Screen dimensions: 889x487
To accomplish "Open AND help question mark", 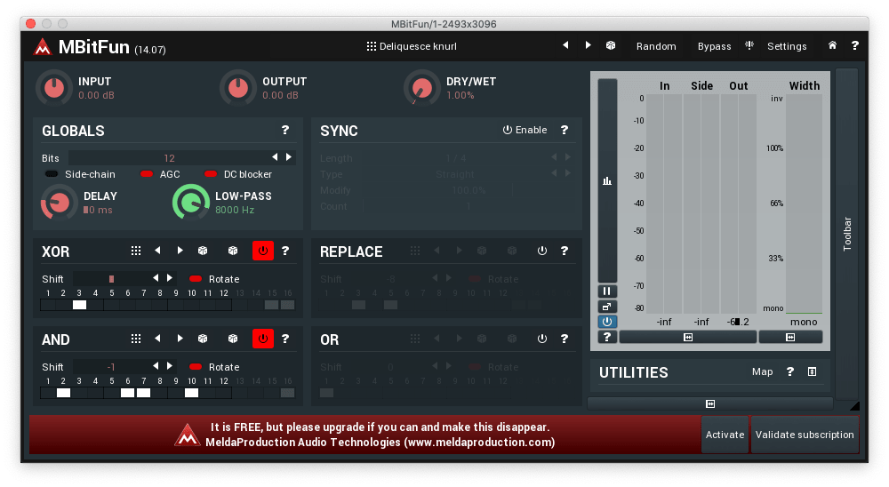I will click(285, 339).
